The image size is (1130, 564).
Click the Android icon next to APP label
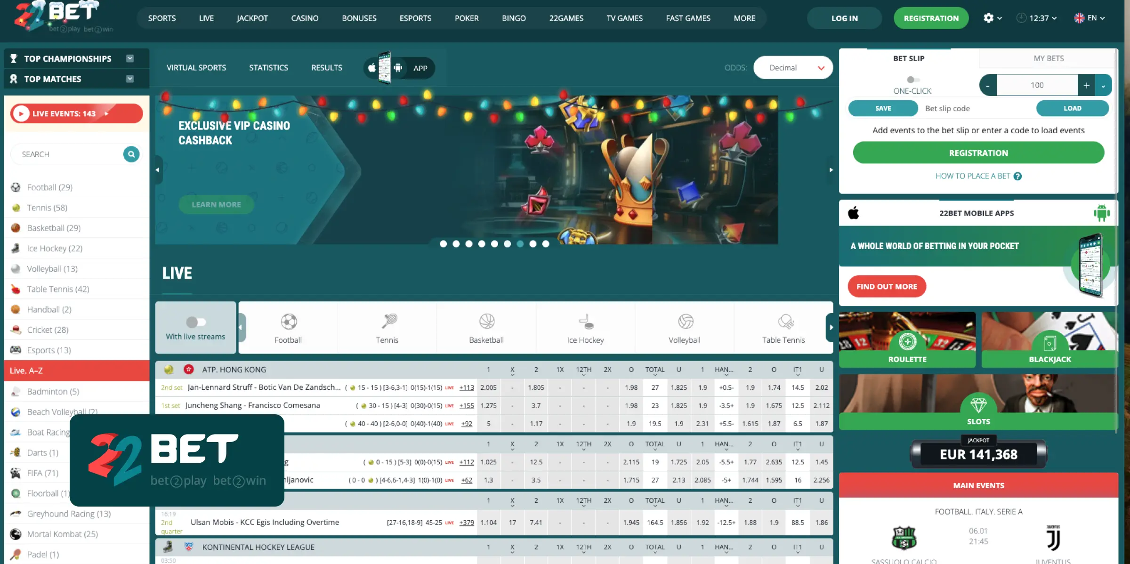coord(399,68)
